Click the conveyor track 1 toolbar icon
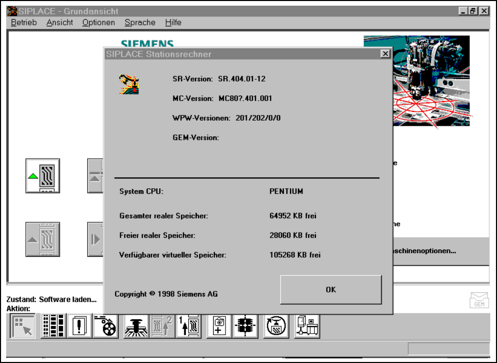 [x=188, y=326]
